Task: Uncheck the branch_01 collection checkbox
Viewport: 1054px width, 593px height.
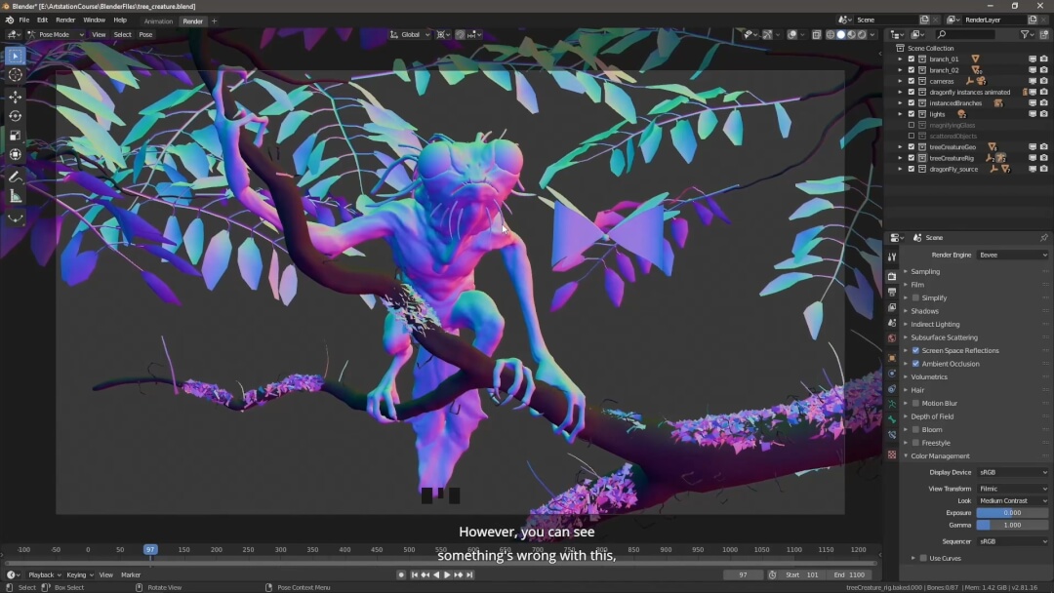Action: coord(912,59)
